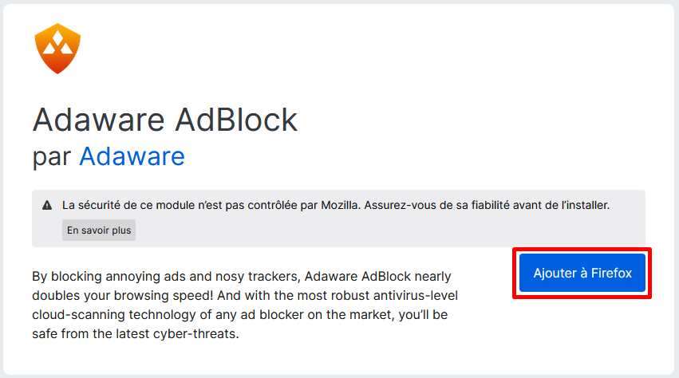Open the Adaware author link

[132, 156]
